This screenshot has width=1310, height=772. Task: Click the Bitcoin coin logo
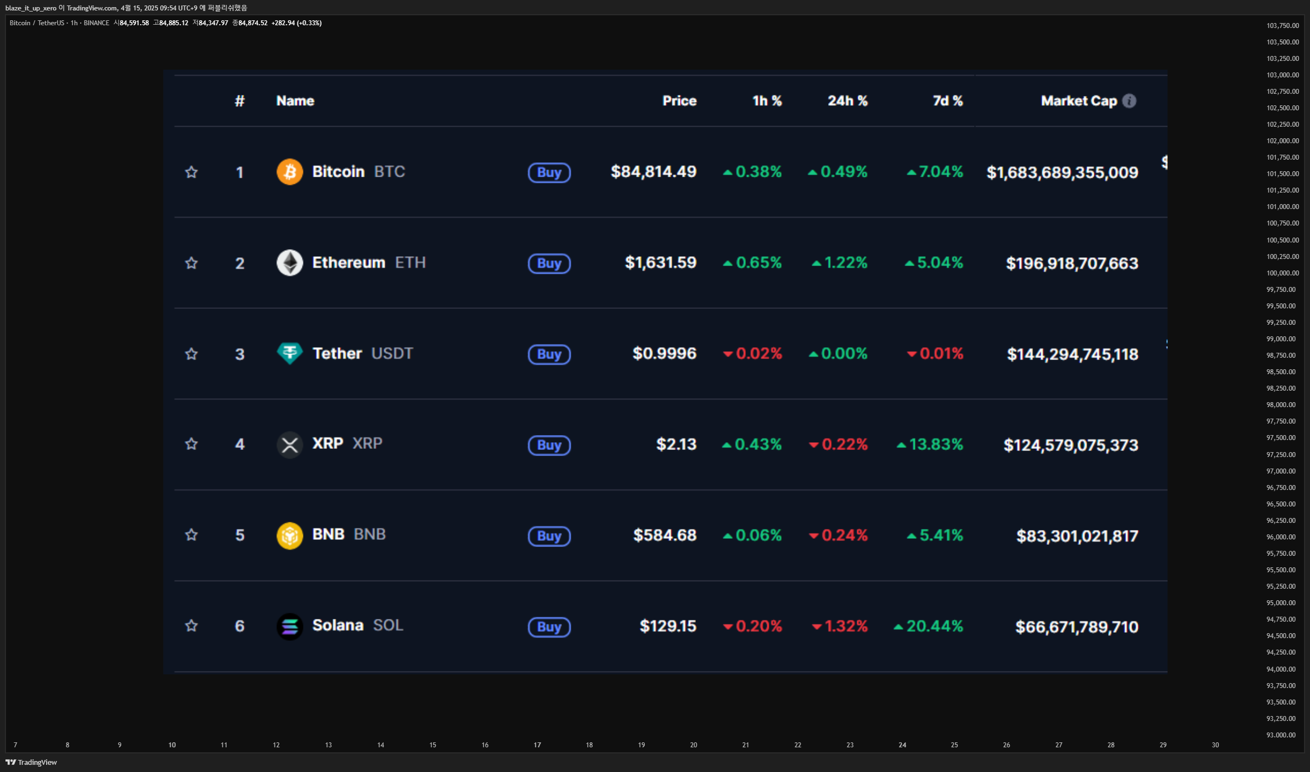pyautogui.click(x=290, y=172)
